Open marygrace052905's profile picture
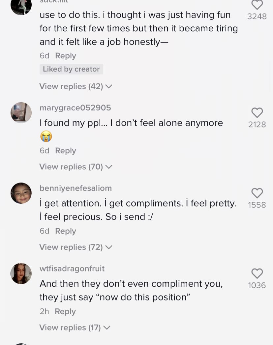This screenshot has height=345, width=273. coord(21,112)
